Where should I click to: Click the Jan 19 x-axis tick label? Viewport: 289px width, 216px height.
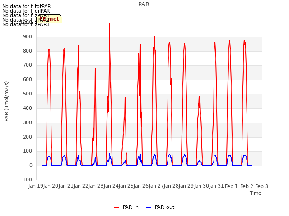pos(36,186)
